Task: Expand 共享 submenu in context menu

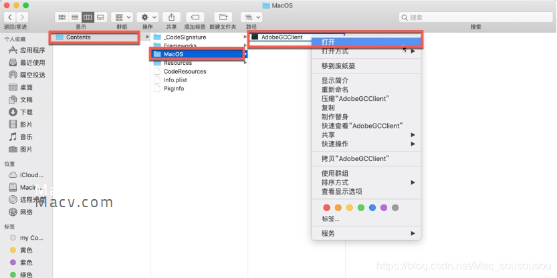Action: (366, 135)
